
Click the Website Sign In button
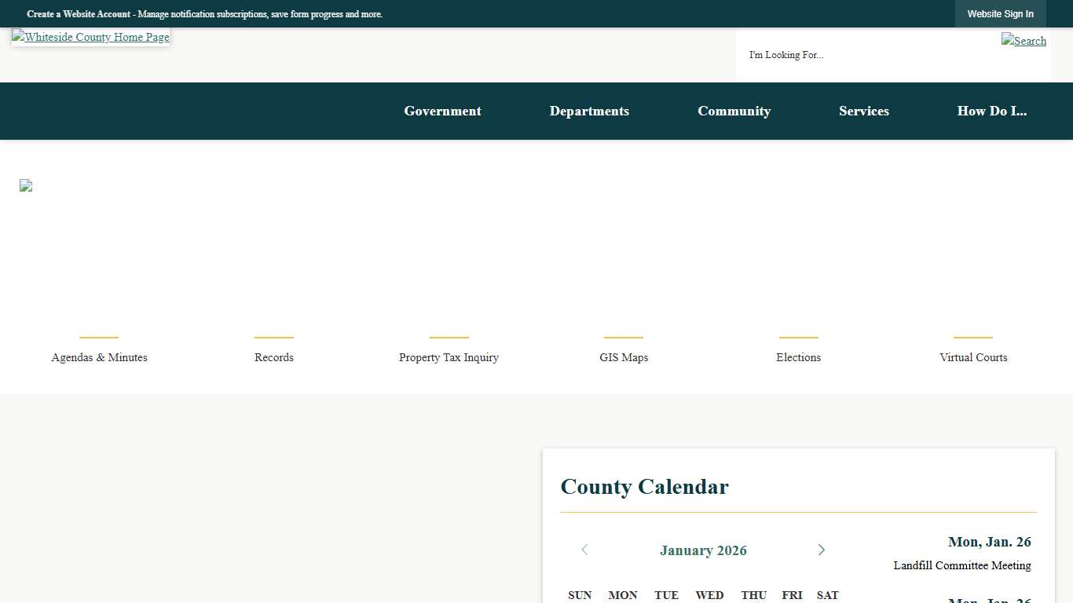click(1001, 13)
